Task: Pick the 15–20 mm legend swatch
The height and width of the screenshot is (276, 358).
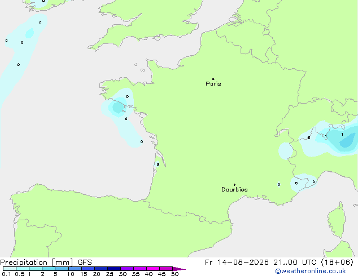Action: click(88, 269)
